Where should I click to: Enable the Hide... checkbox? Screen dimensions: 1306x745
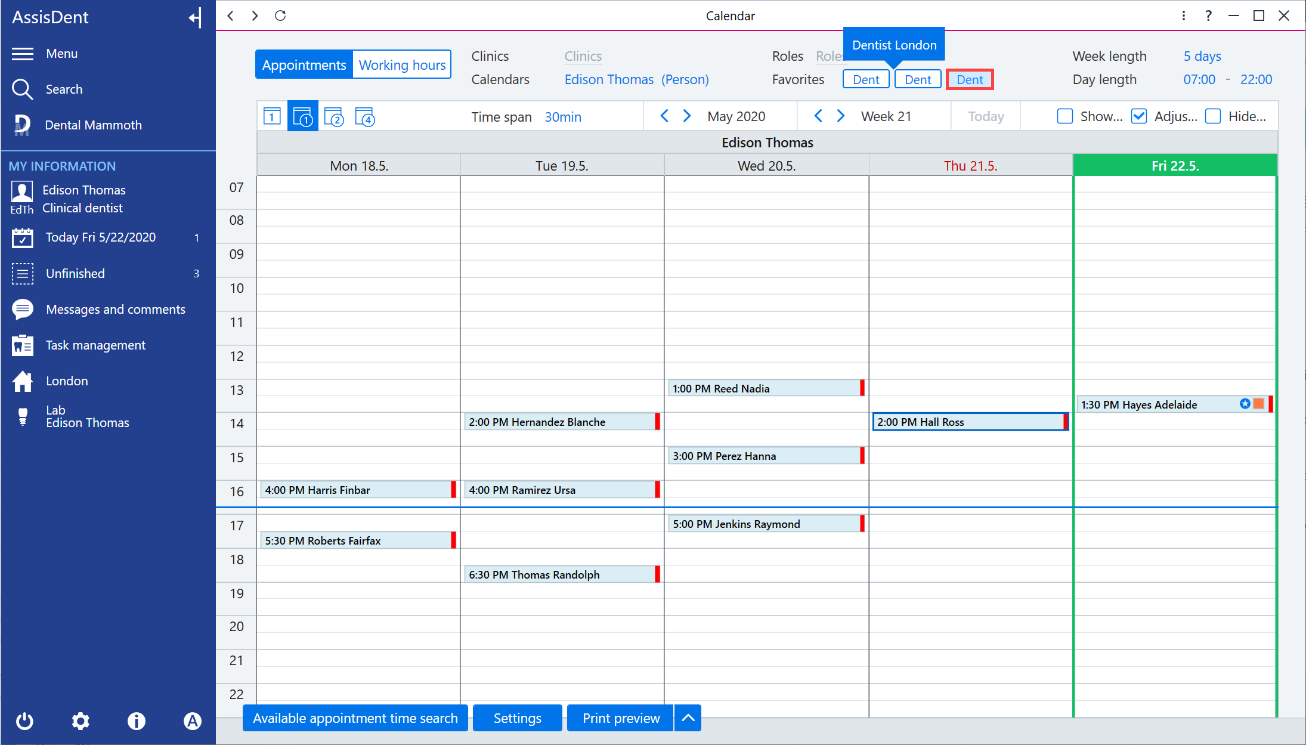1213,116
